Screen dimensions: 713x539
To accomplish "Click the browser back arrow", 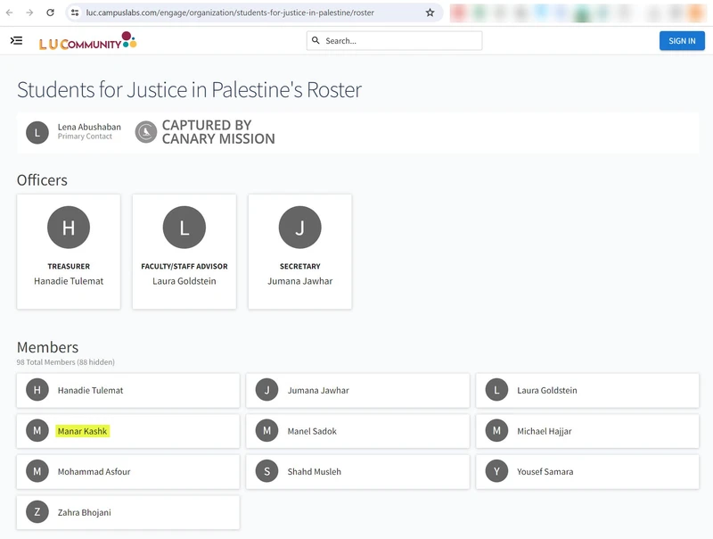I will [10, 12].
